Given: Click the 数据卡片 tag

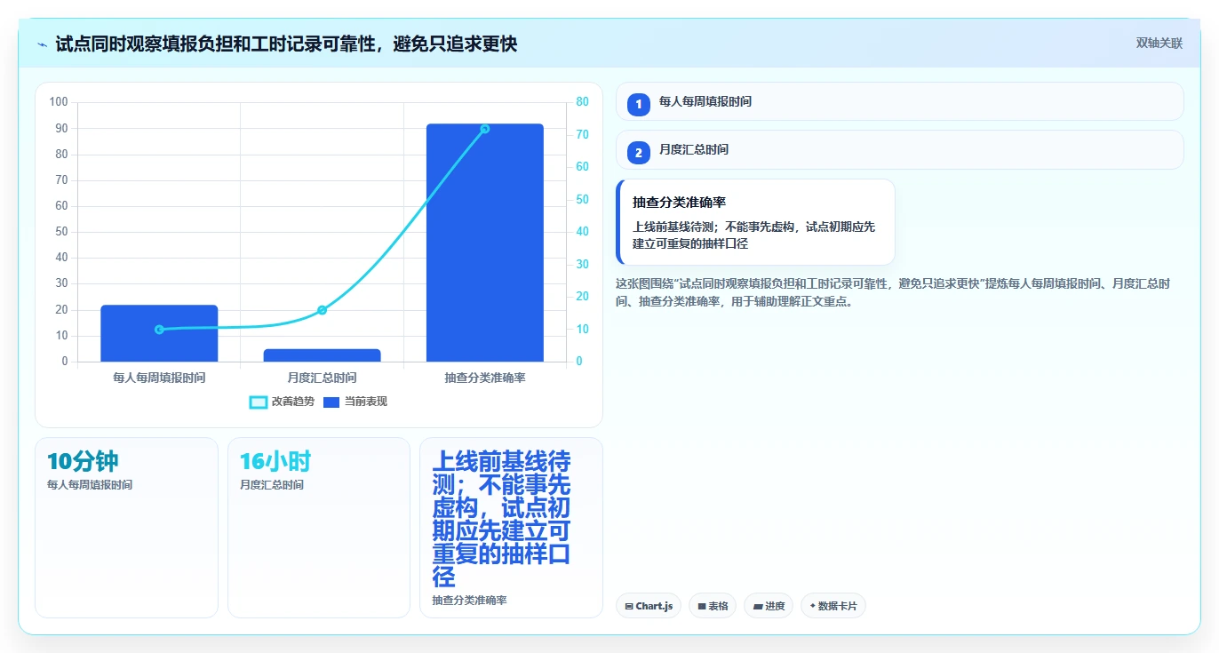Looking at the screenshot, I should point(833,606).
